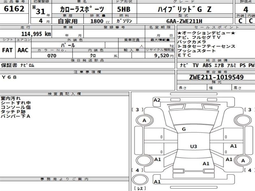This screenshot has height=191, width=255.
Task: Click the 後日発送部品 header
Action: pyautogui.click(x=87, y=60)
